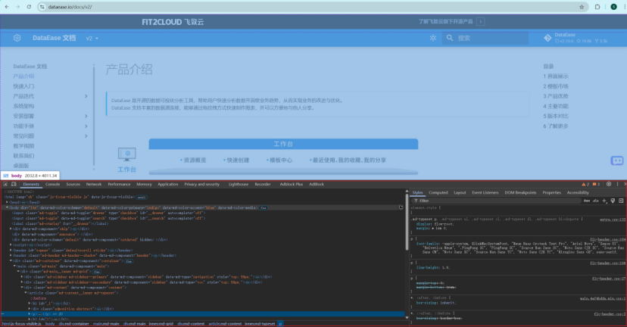
Task: Click the DevTools warnings count badge
Action: point(585,184)
